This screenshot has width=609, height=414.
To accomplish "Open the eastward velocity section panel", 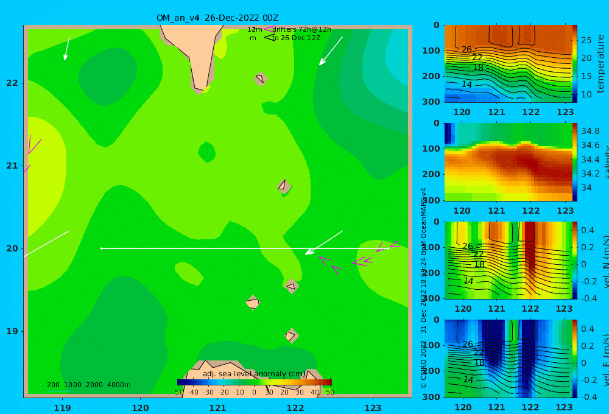I will coord(509,359).
